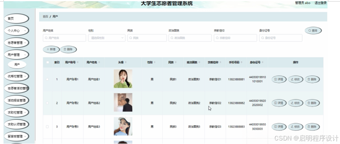
Task: Click sort icon on 用户账号 column
Action: (x=78, y=62)
